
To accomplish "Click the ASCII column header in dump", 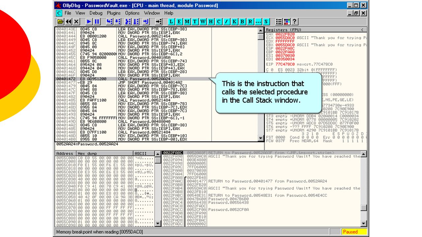I will pyautogui.click(x=144, y=153).
